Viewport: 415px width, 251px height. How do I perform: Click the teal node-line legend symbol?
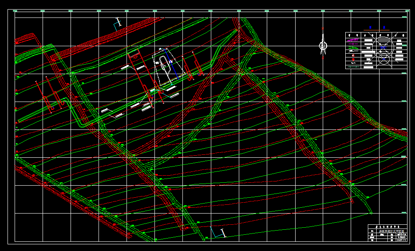[354, 67]
